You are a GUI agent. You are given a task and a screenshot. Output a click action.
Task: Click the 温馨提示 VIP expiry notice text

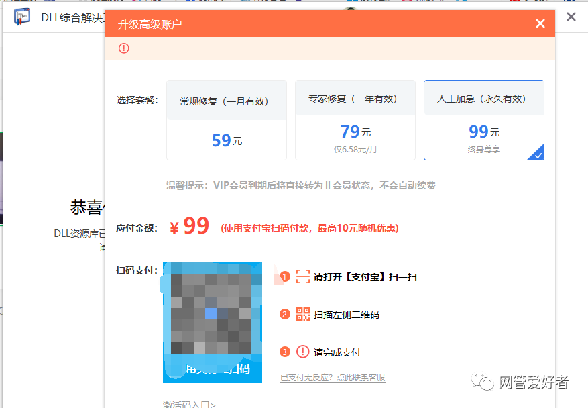click(x=301, y=185)
